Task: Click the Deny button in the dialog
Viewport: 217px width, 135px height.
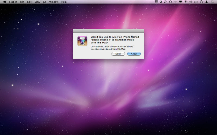Action: [x=118, y=54]
